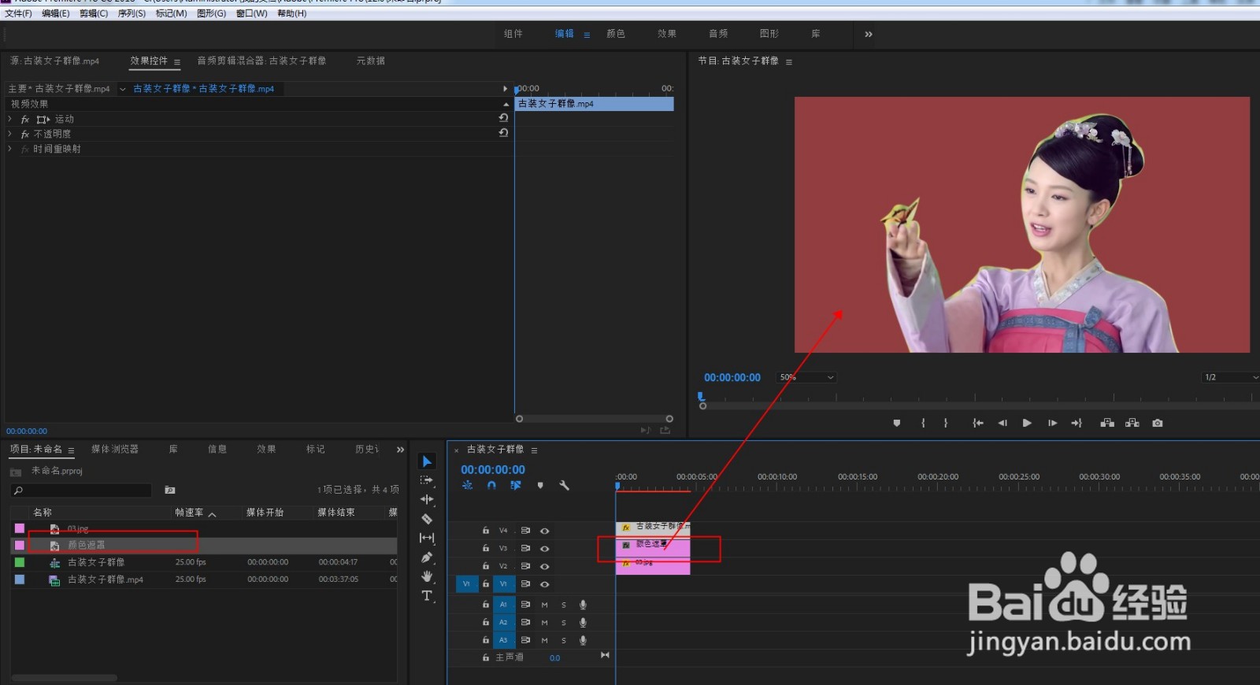
Task: Show more Project panel tabs chevron
Action: (x=400, y=450)
